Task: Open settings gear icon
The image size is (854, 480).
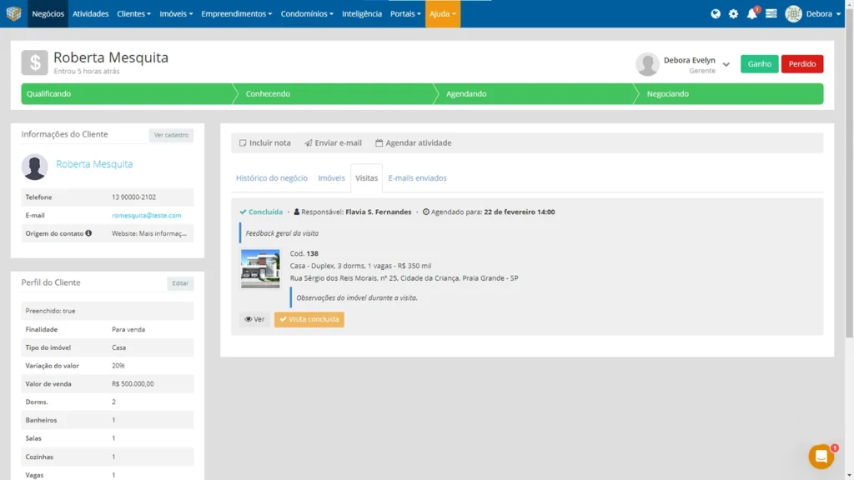Action: coord(733,13)
